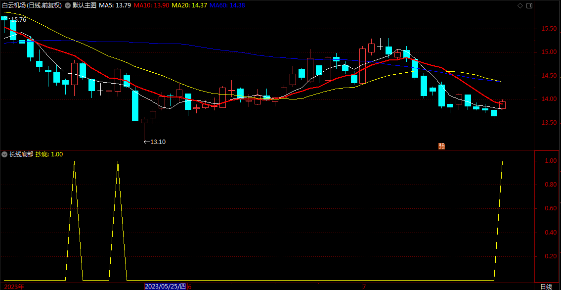Viewport: 561px width, 290px height.
Task: Click the red MA10: 13.90 label
Action: (x=152, y=6)
